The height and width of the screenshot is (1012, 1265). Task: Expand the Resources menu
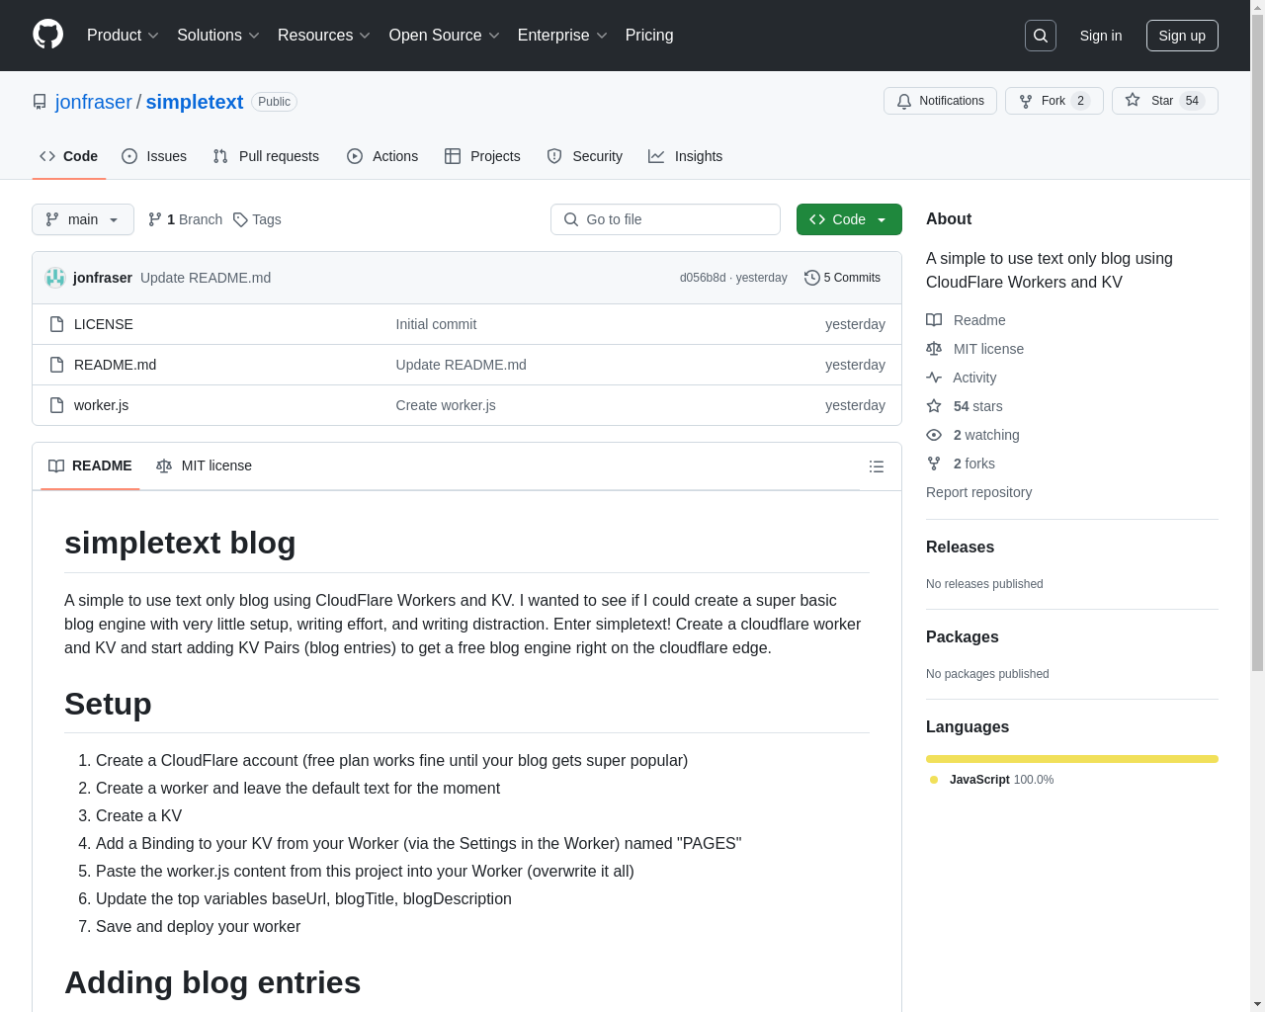tap(324, 36)
